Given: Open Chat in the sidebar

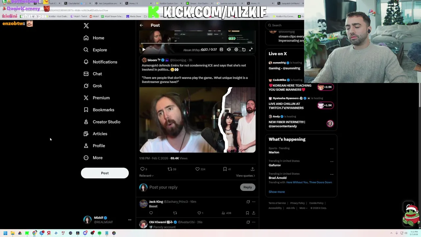Looking at the screenshot, I should coord(93,74).
